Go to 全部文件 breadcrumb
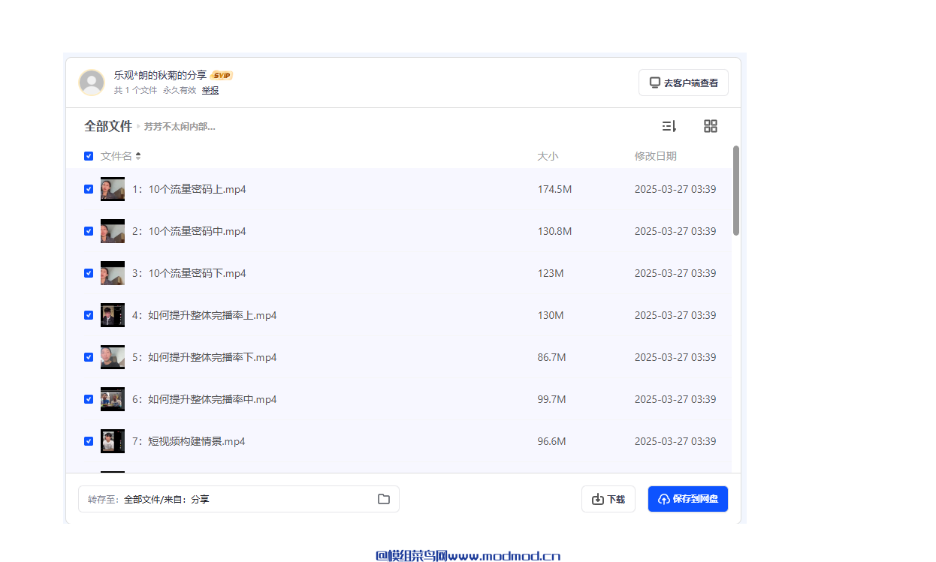 point(108,126)
